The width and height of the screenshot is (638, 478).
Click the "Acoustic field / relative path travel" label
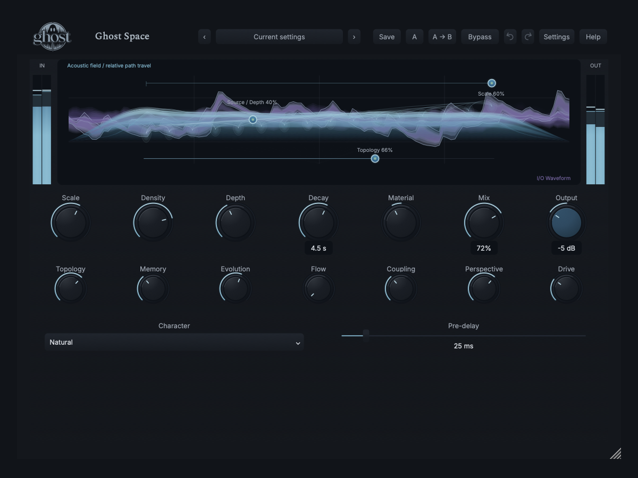tap(109, 66)
